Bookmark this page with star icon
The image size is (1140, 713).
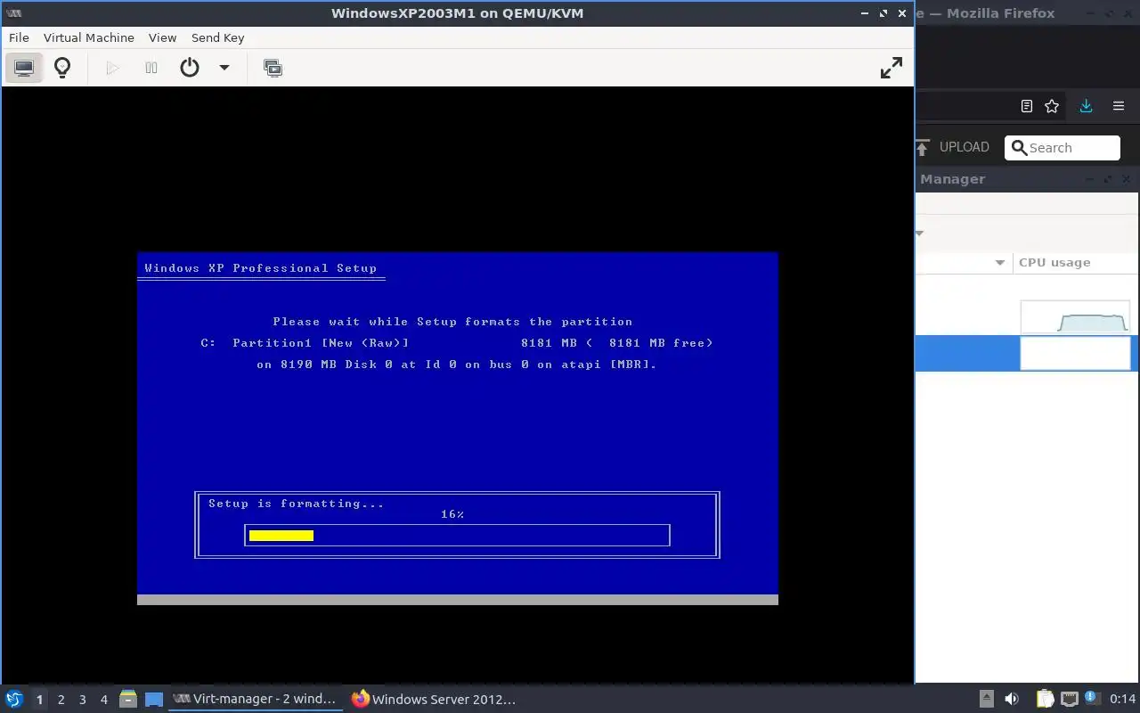[x=1052, y=106]
